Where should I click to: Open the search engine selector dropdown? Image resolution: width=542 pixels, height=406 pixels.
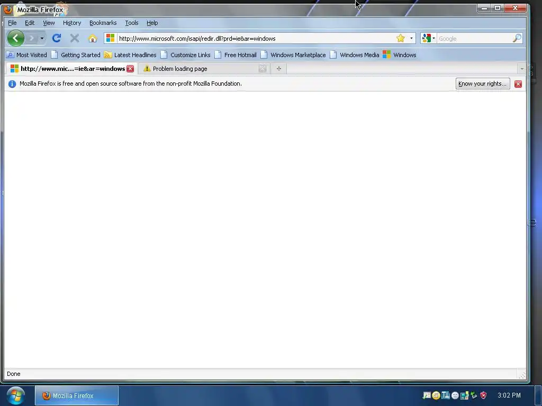[428, 38]
